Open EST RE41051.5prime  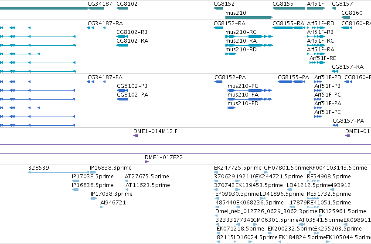point(329,203)
